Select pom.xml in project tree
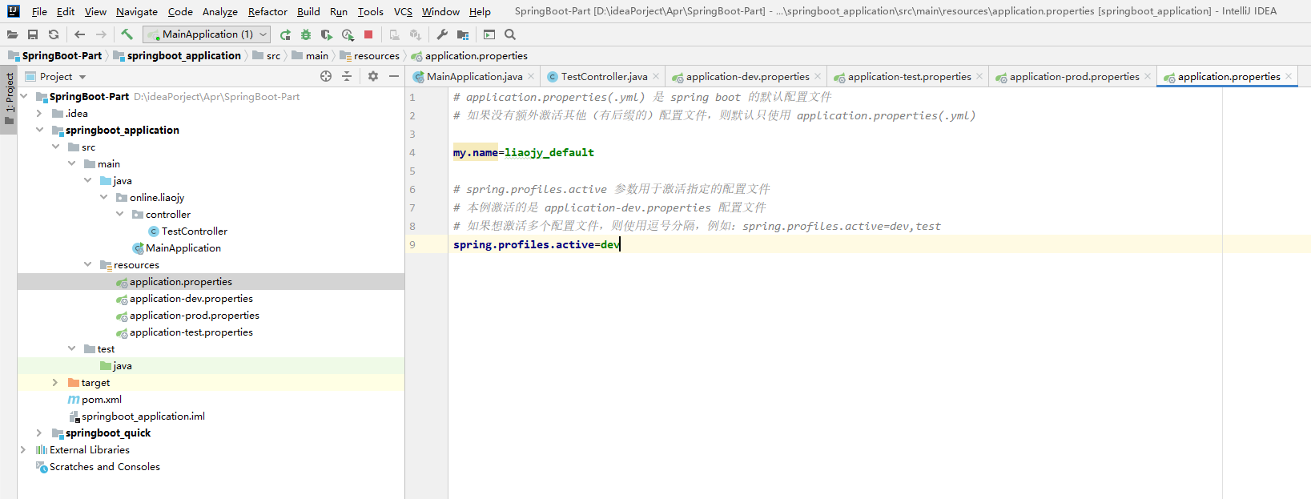This screenshot has width=1311, height=499. tap(102, 399)
